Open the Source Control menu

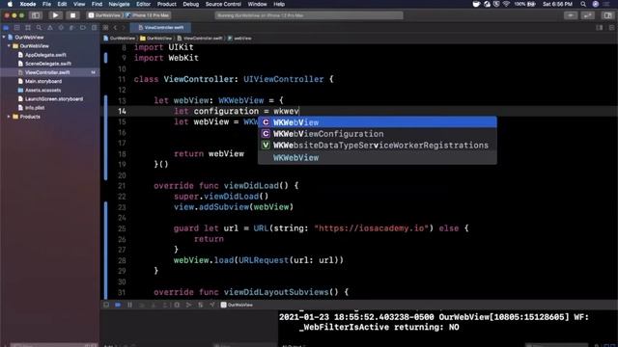coord(223,4)
